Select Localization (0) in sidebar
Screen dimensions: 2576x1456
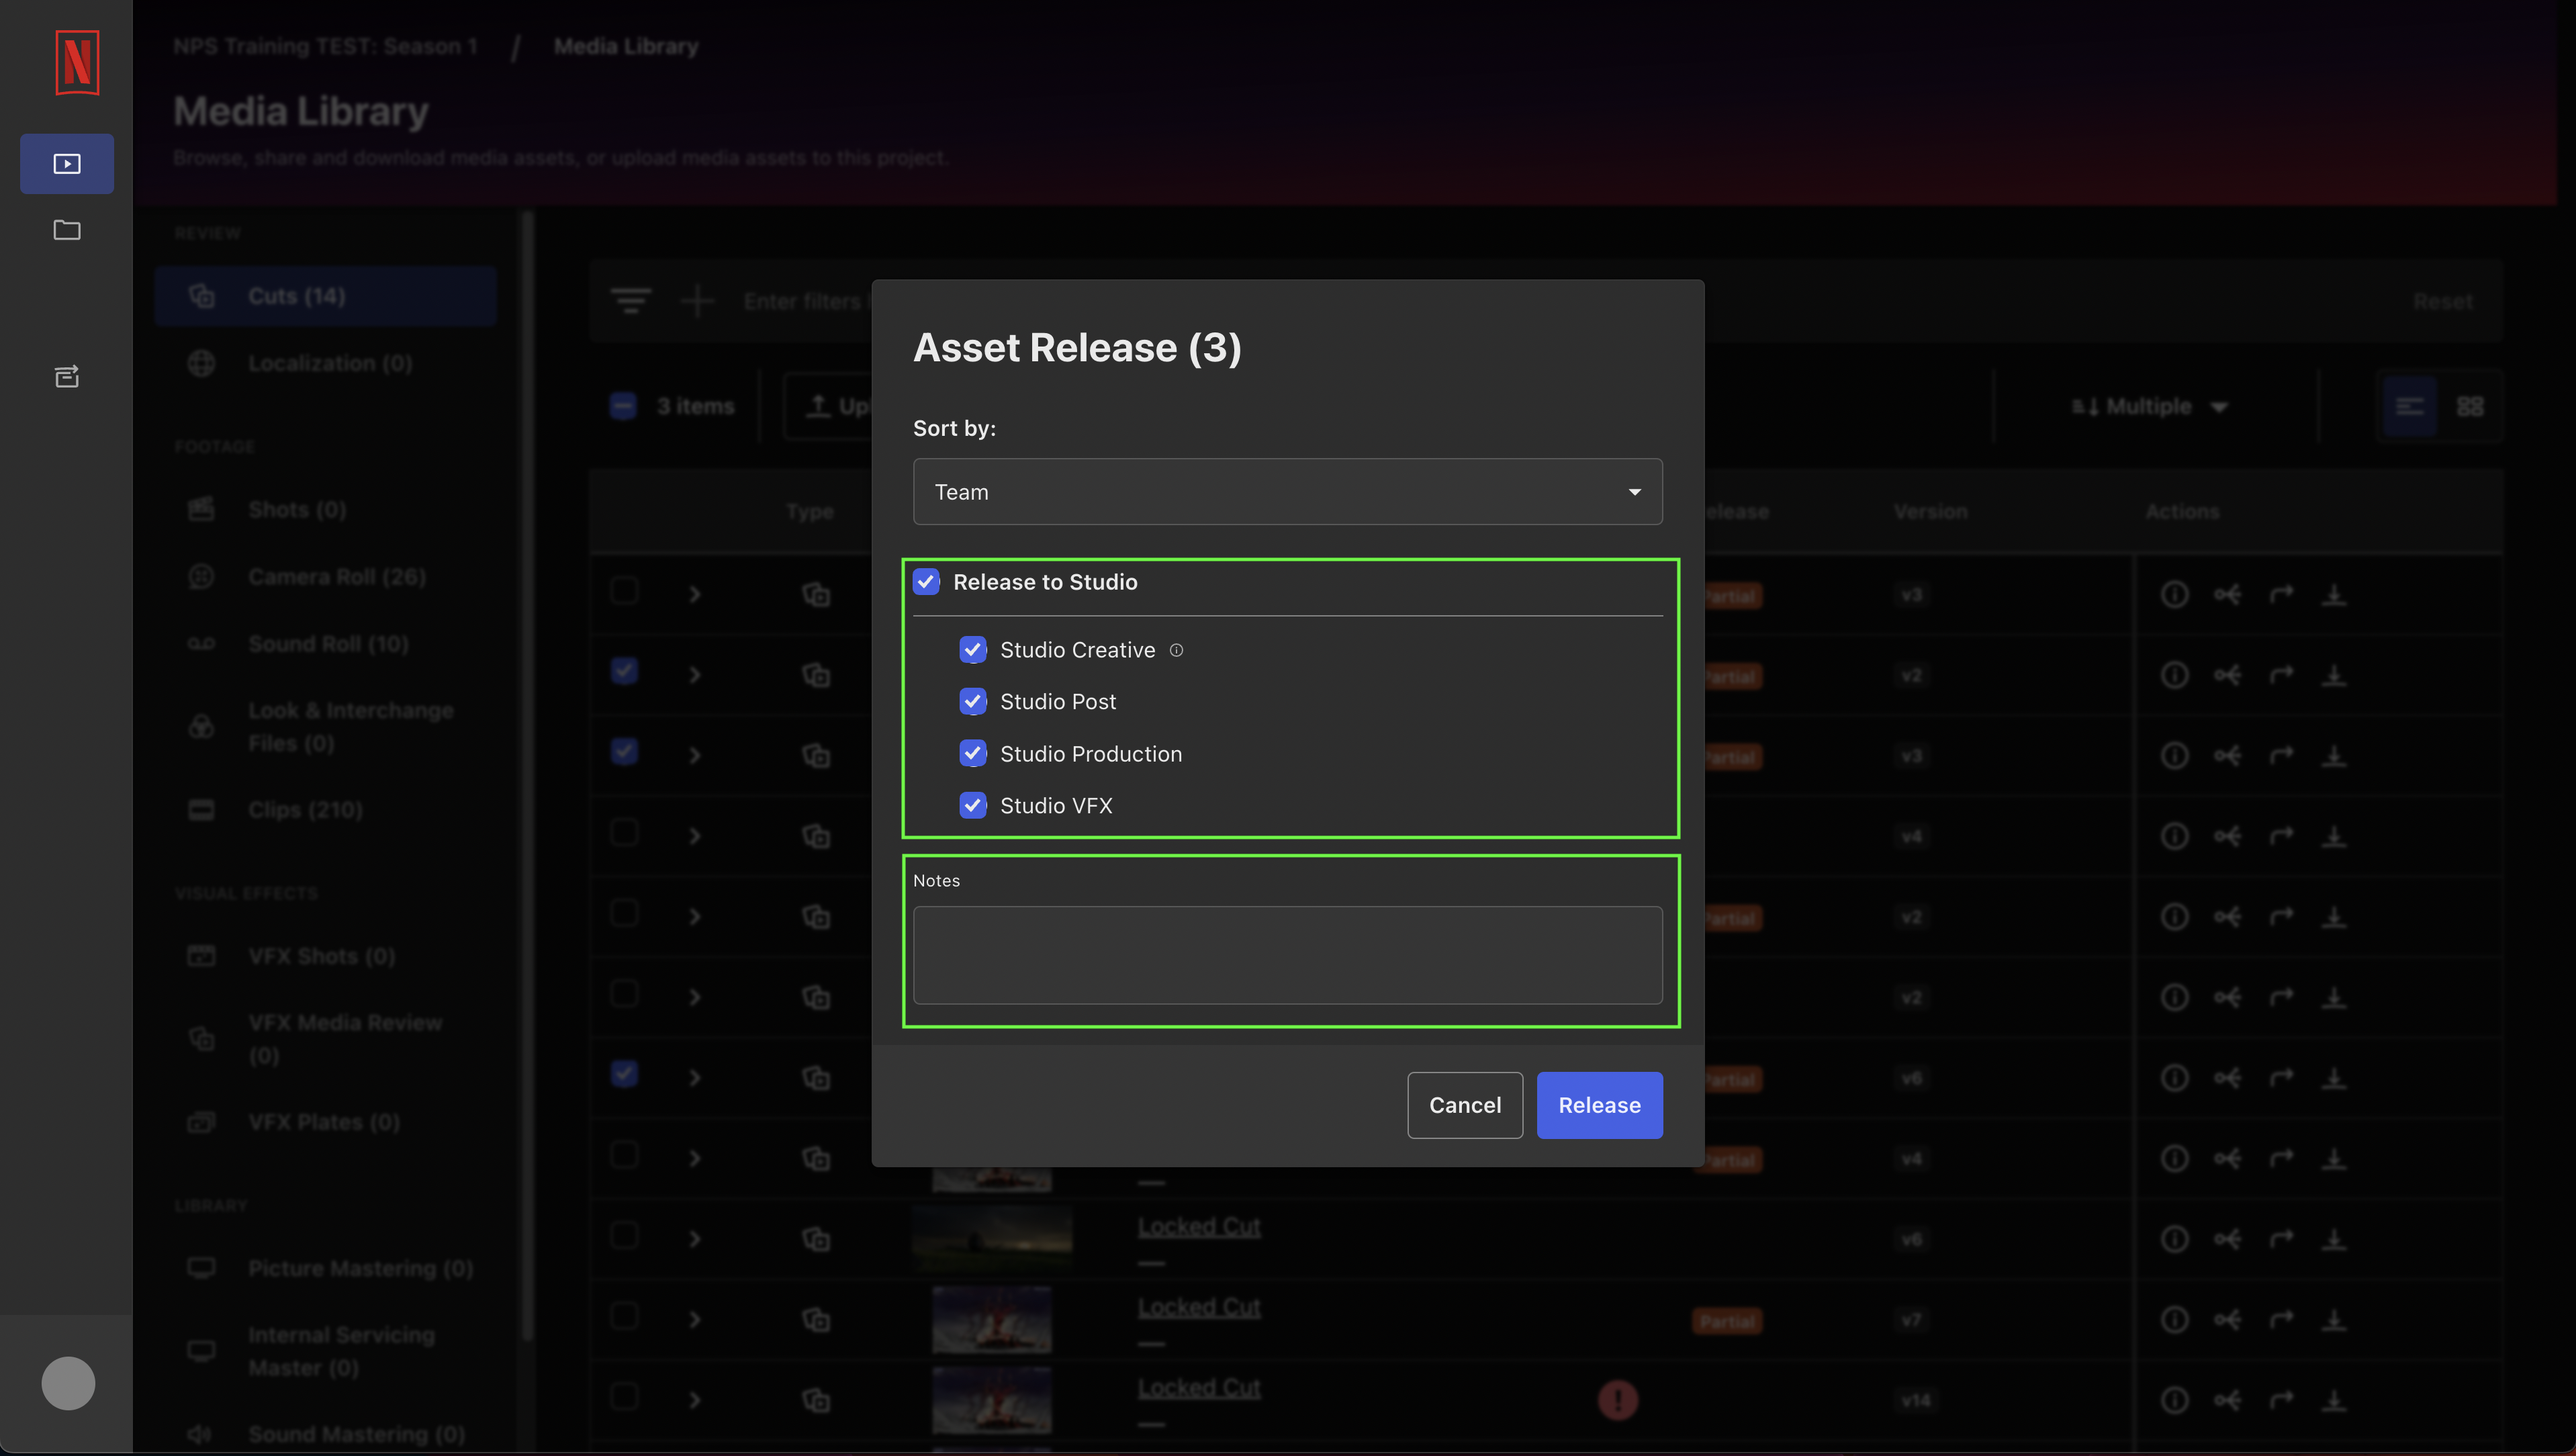pos(326,363)
